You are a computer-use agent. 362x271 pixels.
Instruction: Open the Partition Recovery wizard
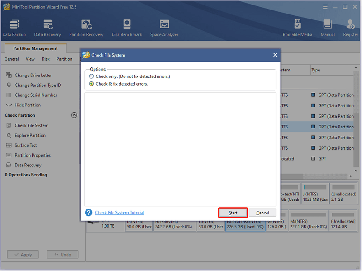click(86, 28)
